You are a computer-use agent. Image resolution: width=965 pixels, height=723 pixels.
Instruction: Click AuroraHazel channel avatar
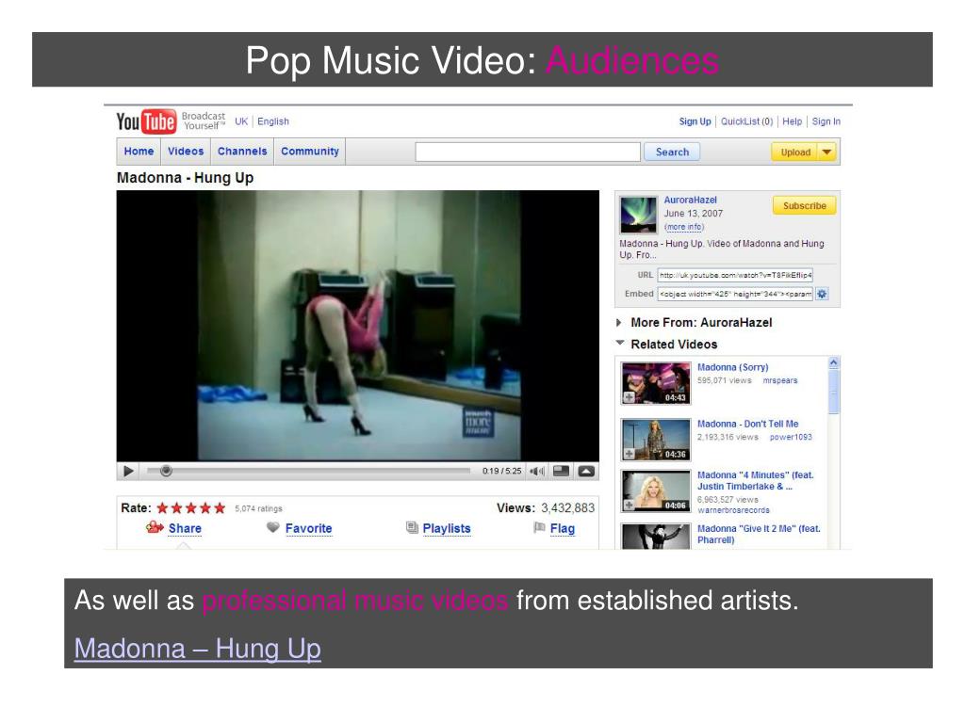(x=638, y=214)
